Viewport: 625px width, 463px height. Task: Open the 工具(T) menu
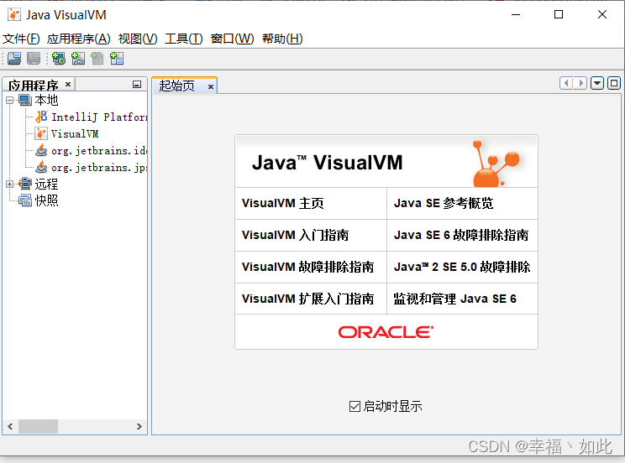pyautogui.click(x=184, y=39)
